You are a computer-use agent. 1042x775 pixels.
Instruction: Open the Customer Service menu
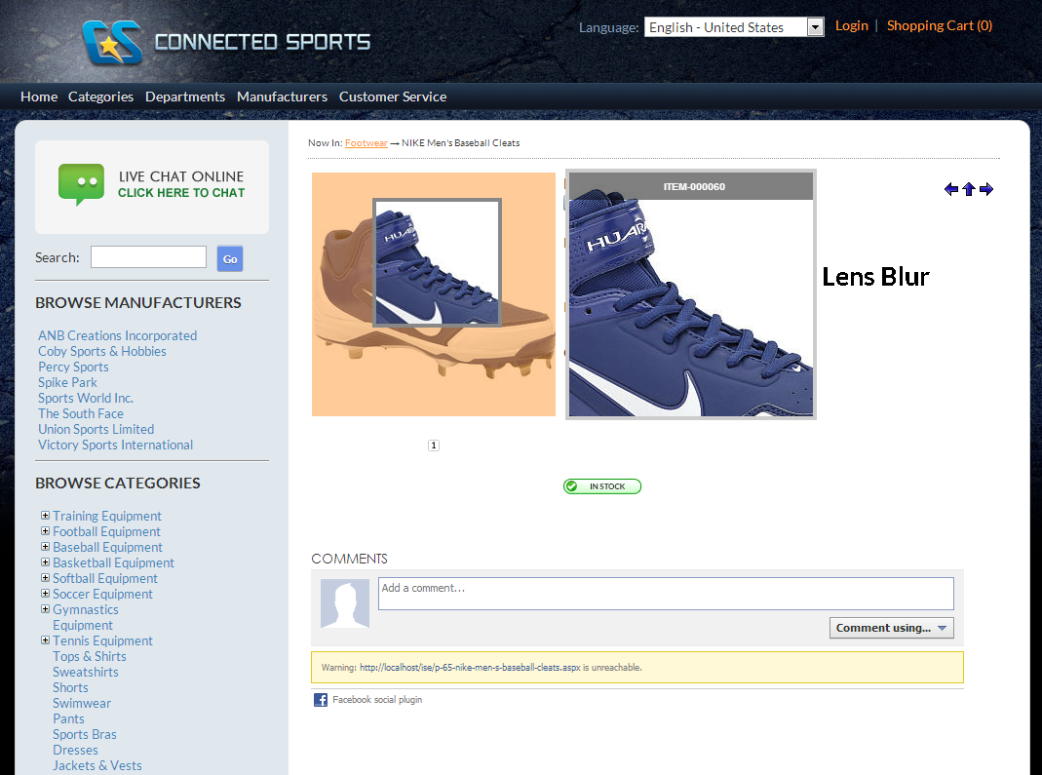click(x=393, y=97)
